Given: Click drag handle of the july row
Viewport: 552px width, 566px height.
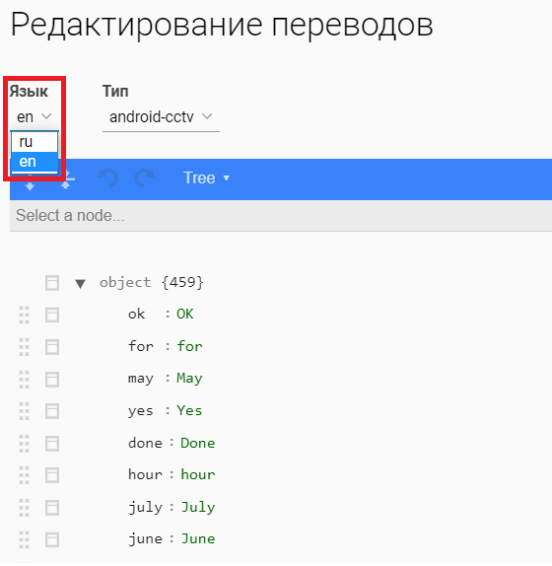Looking at the screenshot, I should pos(25,508).
